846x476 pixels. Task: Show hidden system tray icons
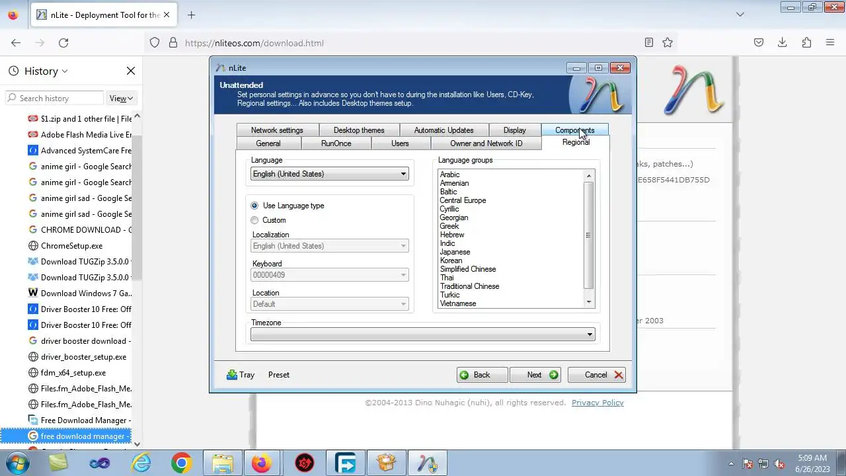(x=731, y=463)
